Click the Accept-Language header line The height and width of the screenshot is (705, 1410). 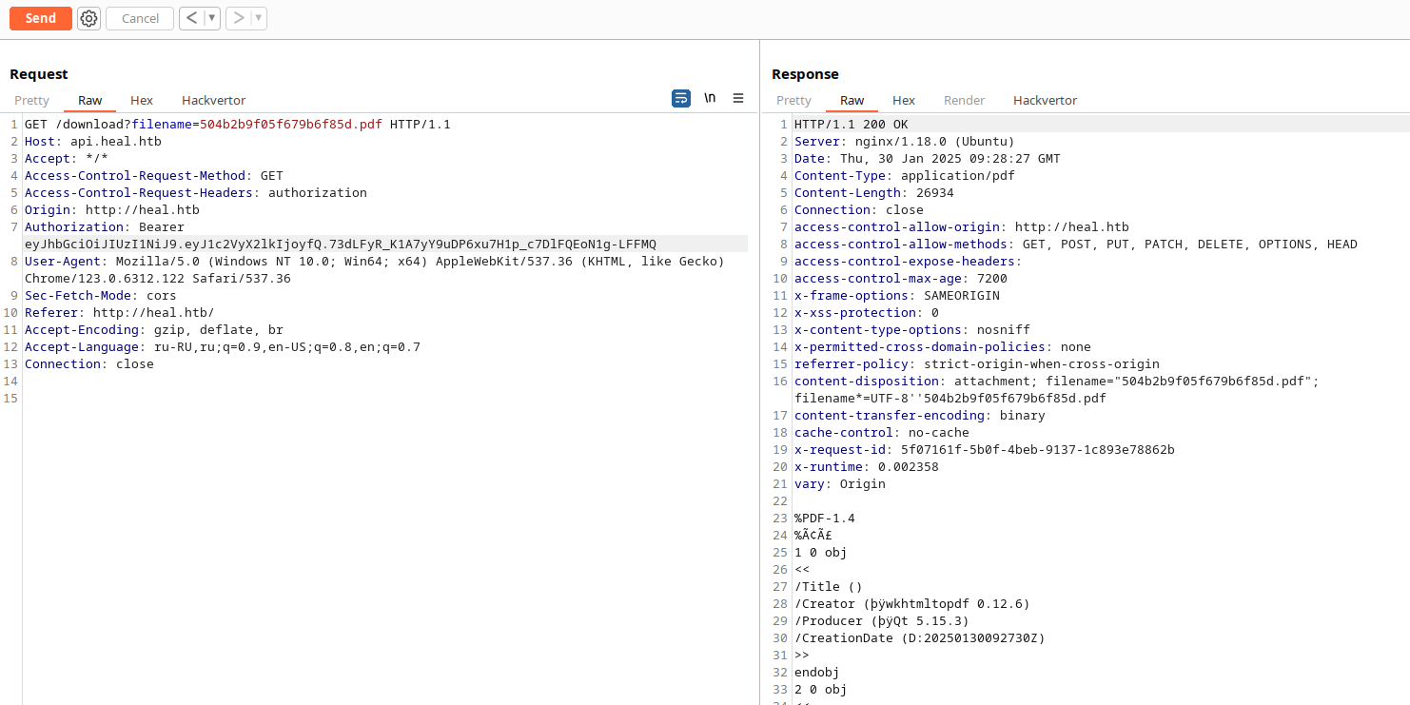(223, 346)
